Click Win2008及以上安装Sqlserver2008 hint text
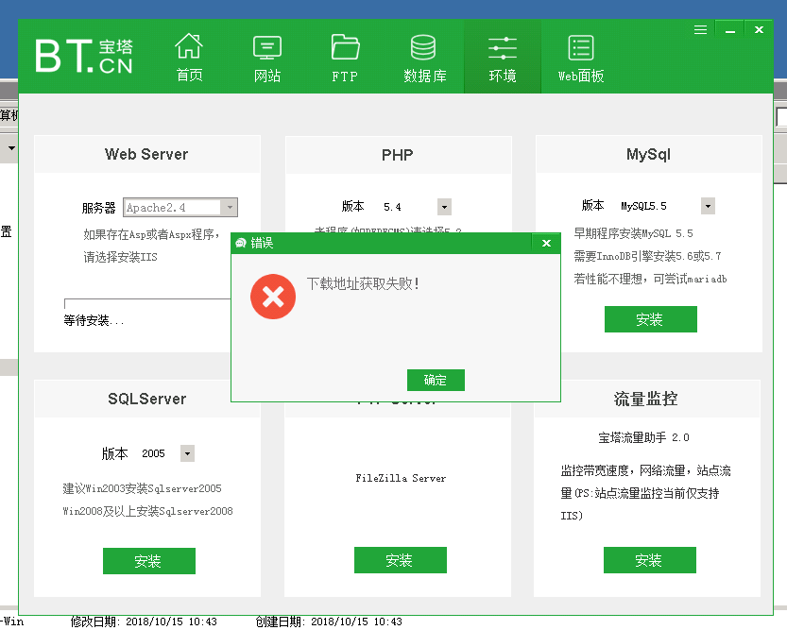 coord(147,511)
